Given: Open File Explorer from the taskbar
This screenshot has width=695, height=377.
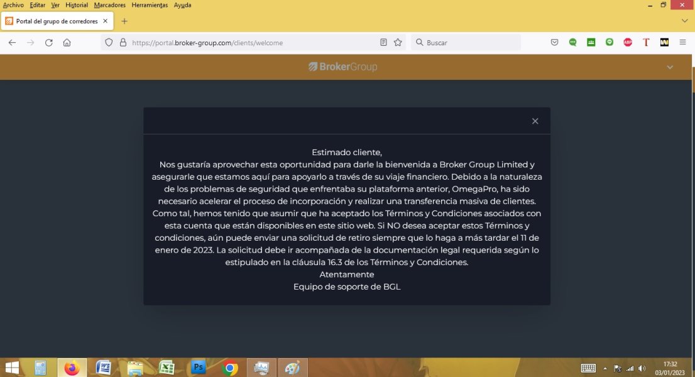Looking at the screenshot, I should (x=134, y=368).
